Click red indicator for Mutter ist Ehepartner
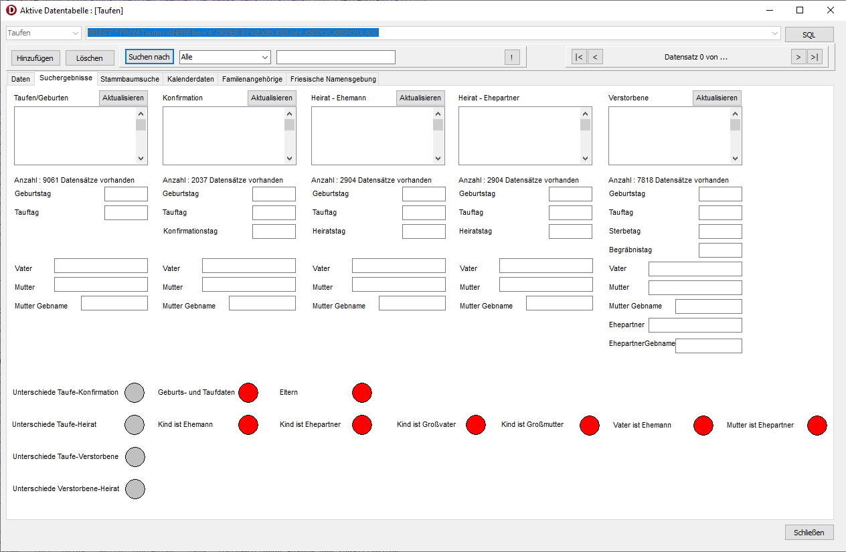Image resolution: width=846 pixels, height=552 pixels. (817, 425)
